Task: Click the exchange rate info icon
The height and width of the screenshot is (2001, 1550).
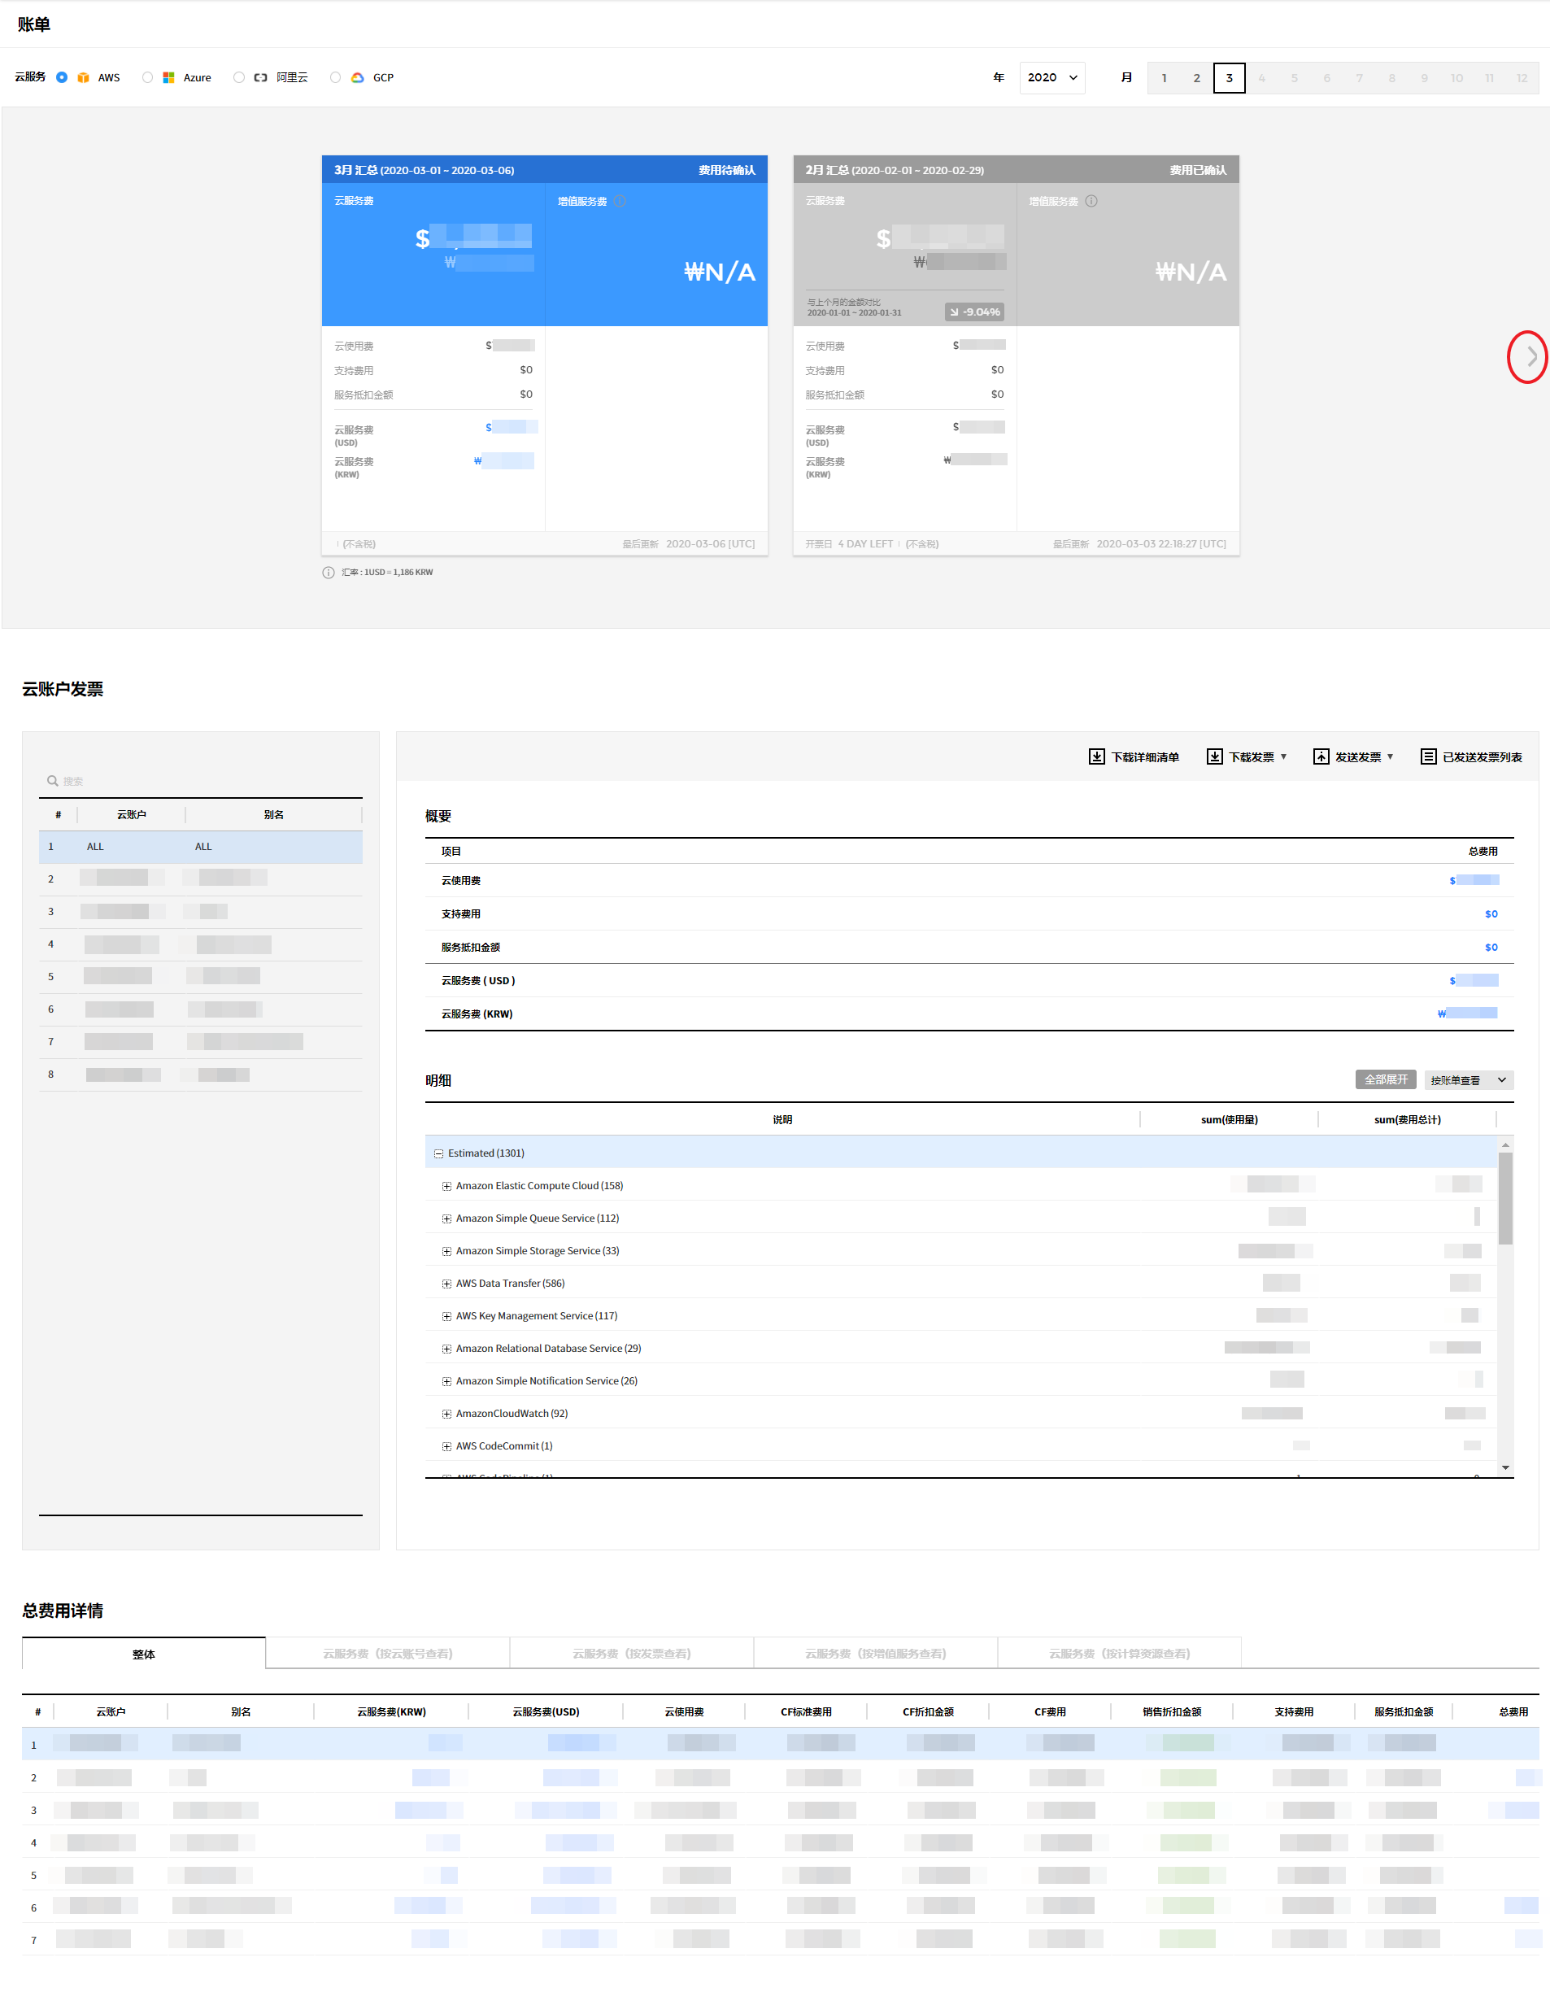Action: 328,573
